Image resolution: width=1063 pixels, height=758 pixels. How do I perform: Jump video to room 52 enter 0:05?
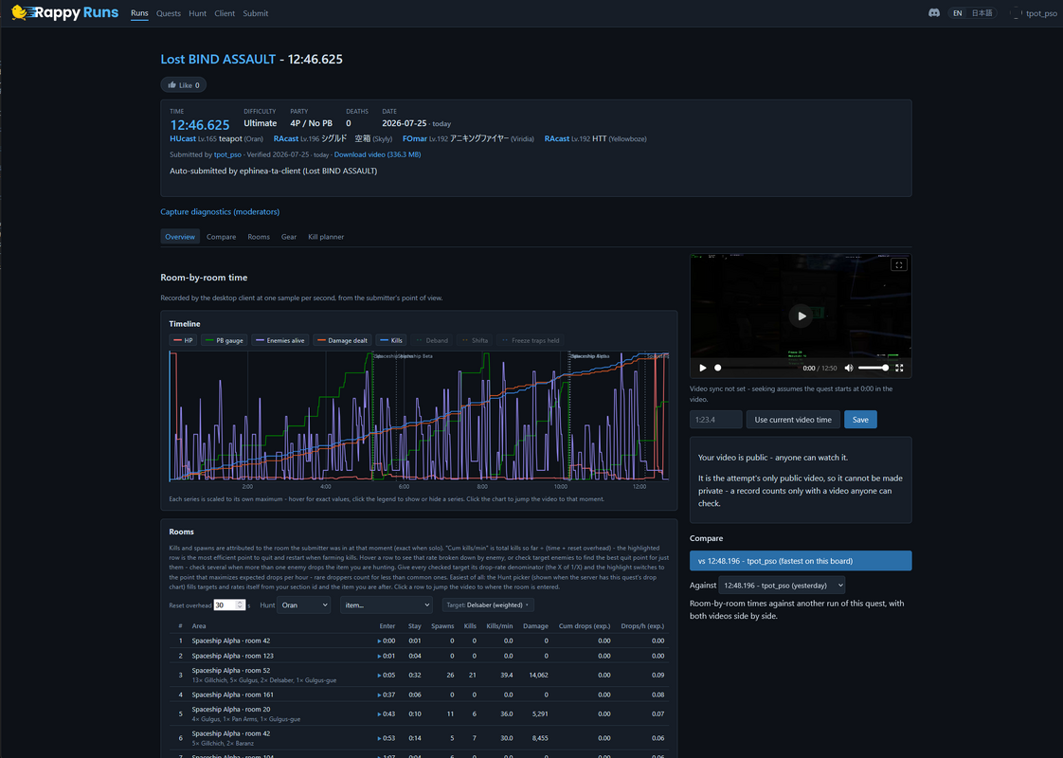pyautogui.click(x=387, y=676)
